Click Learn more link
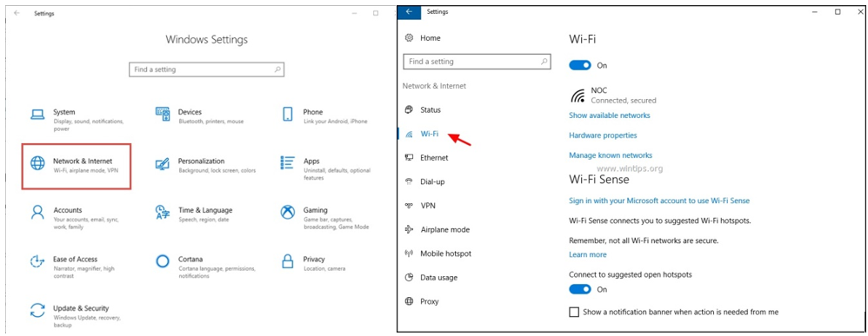Screen dimensions: 868x336 point(588,254)
